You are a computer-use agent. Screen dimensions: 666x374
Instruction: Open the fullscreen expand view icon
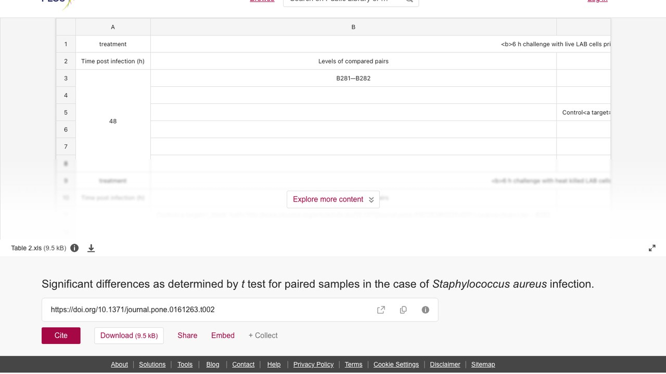[x=652, y=248]
